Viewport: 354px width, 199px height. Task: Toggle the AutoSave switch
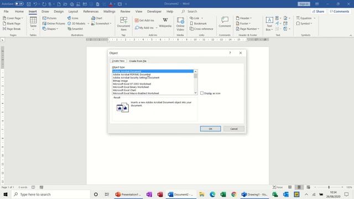19,4
